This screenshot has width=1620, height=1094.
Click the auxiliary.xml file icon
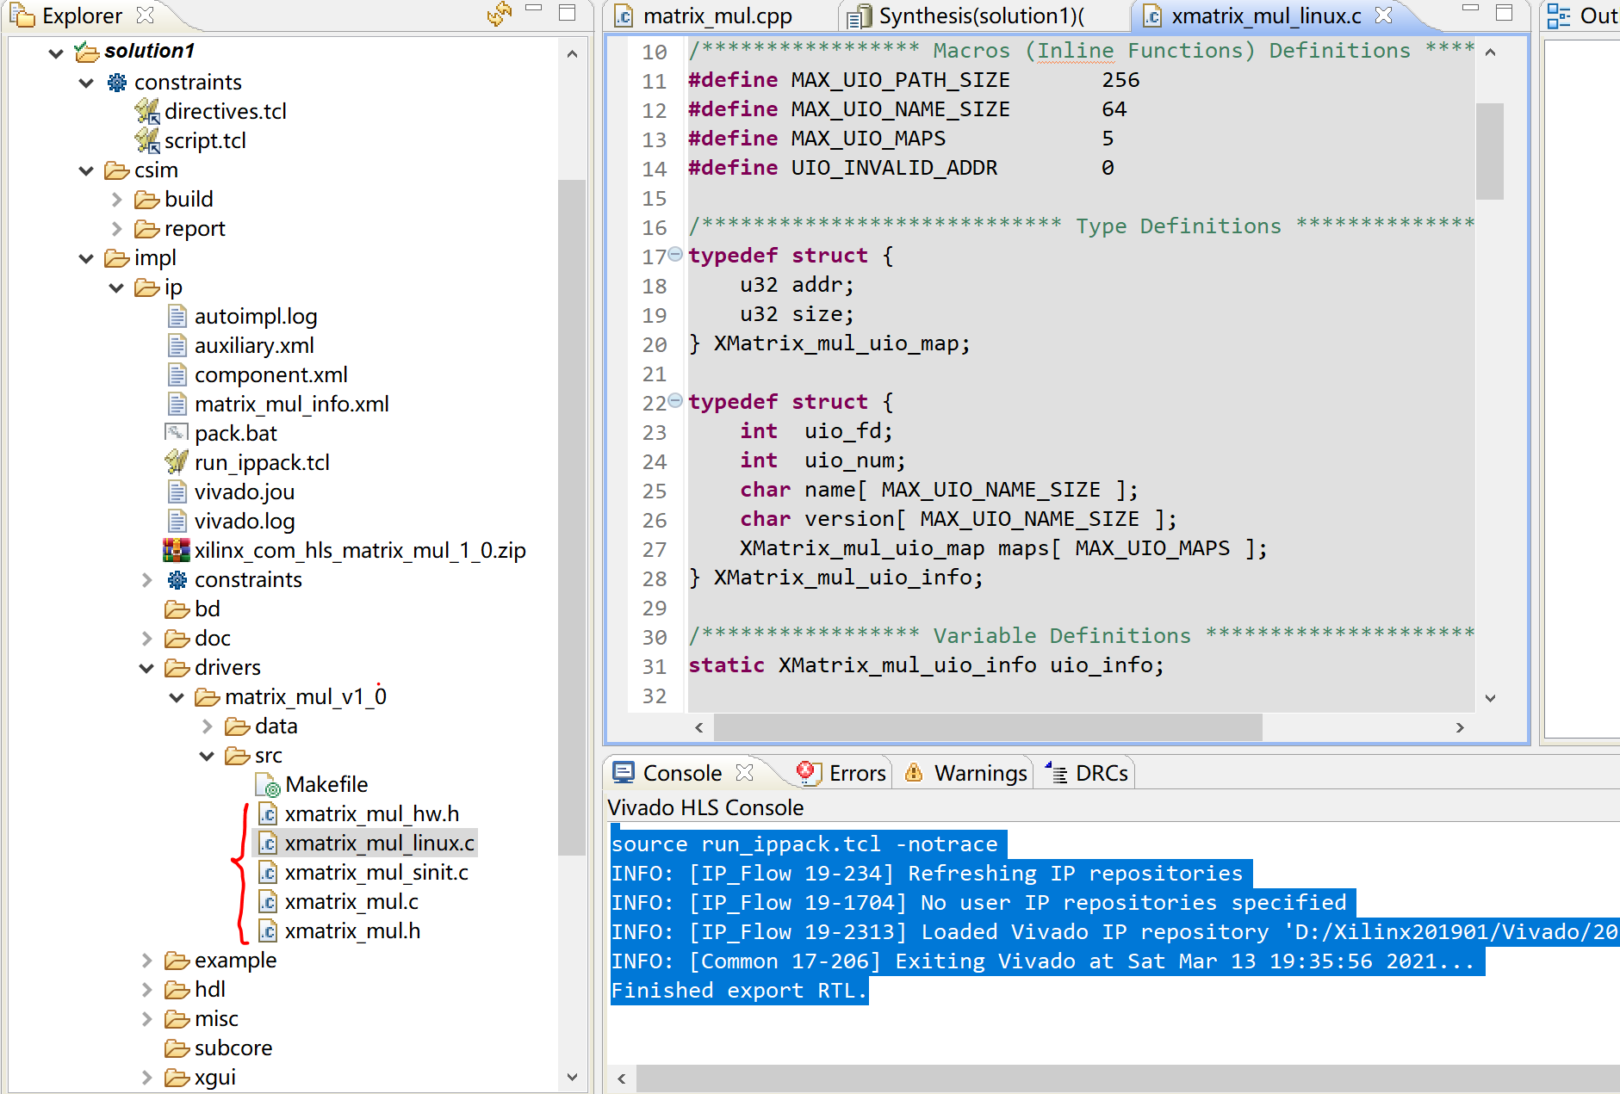[177, 345]
